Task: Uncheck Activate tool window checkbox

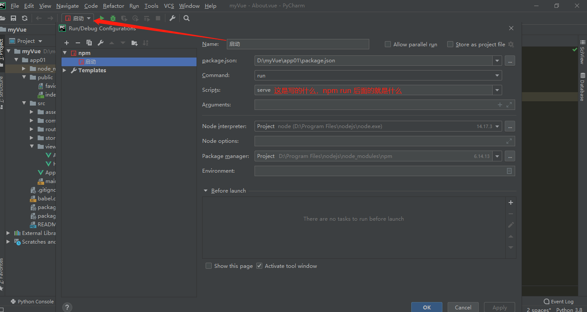Action: 259,266
